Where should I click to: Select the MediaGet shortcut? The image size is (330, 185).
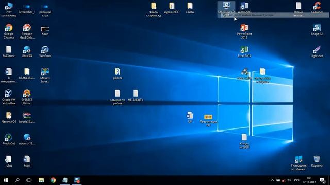[9, 139]
